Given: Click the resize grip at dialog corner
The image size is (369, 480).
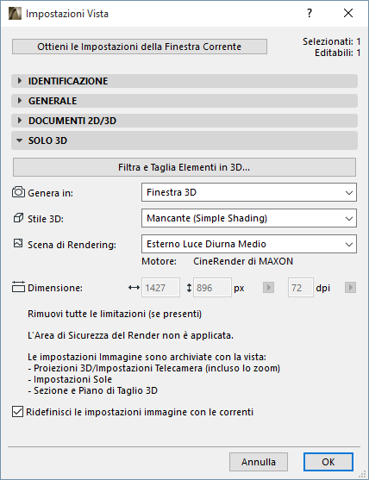Looking at the screenshot, I should (362, 474).
